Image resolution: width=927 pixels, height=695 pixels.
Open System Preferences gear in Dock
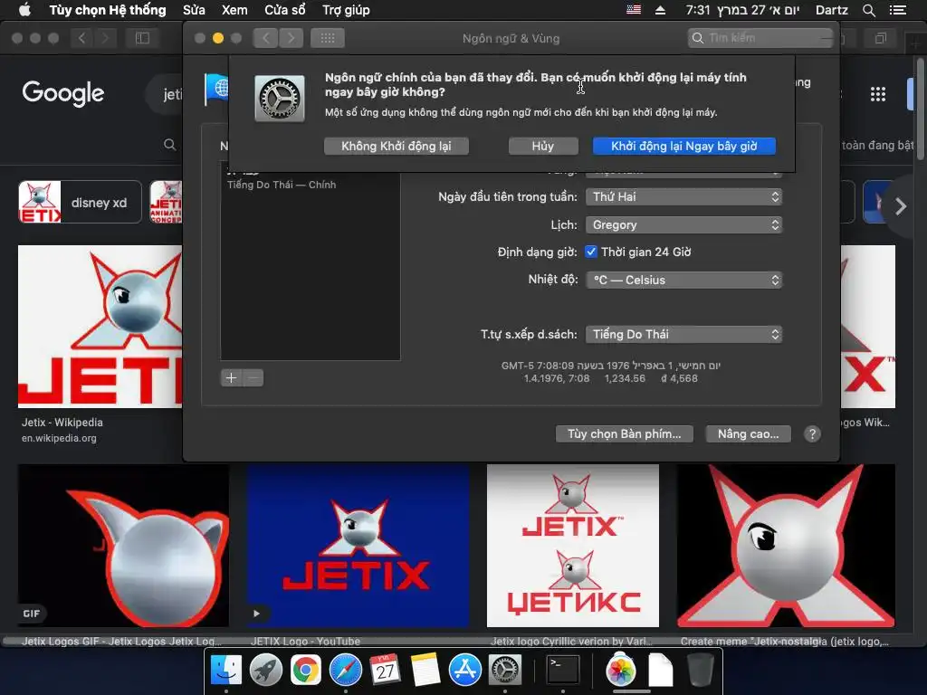click(x=504, y=671)
